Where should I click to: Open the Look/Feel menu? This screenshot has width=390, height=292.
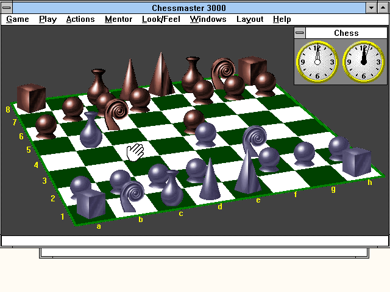coord(161,19)
